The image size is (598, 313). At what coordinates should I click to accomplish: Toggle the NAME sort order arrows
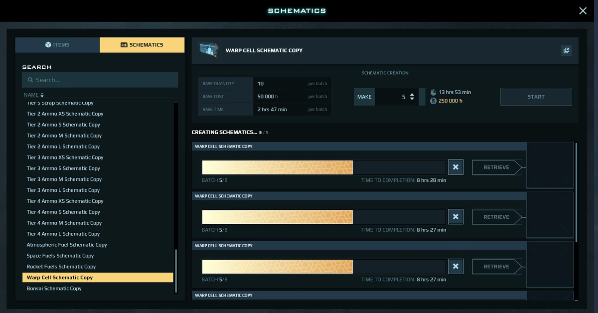[42, 95]
